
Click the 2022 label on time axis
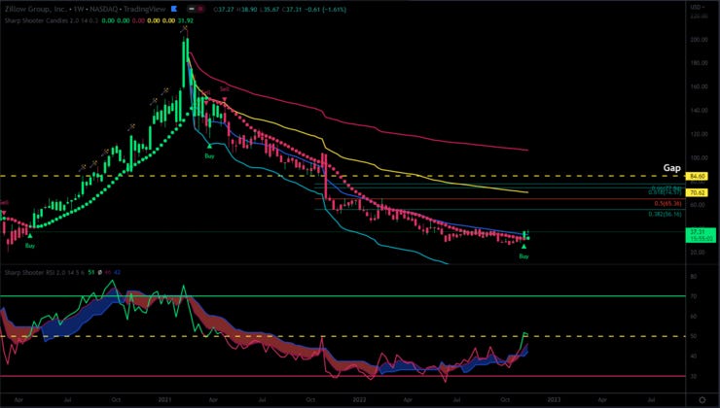(x=359, y=400)
